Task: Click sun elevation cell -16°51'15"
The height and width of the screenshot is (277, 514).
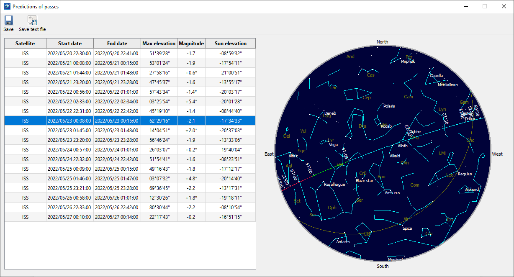Action: point(231,217)
